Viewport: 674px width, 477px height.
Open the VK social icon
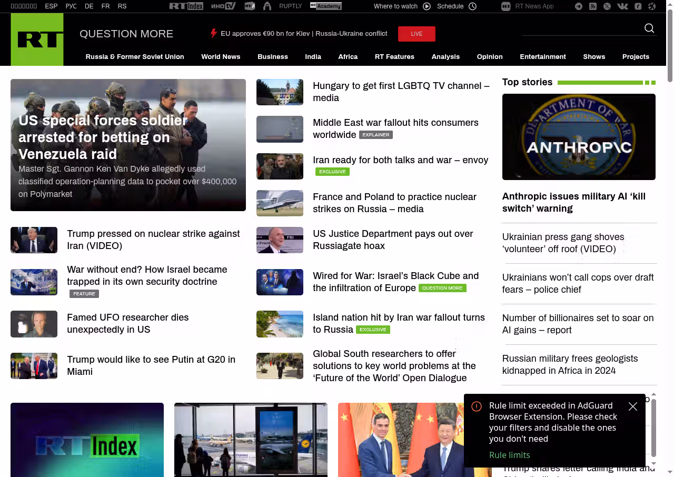622,6
